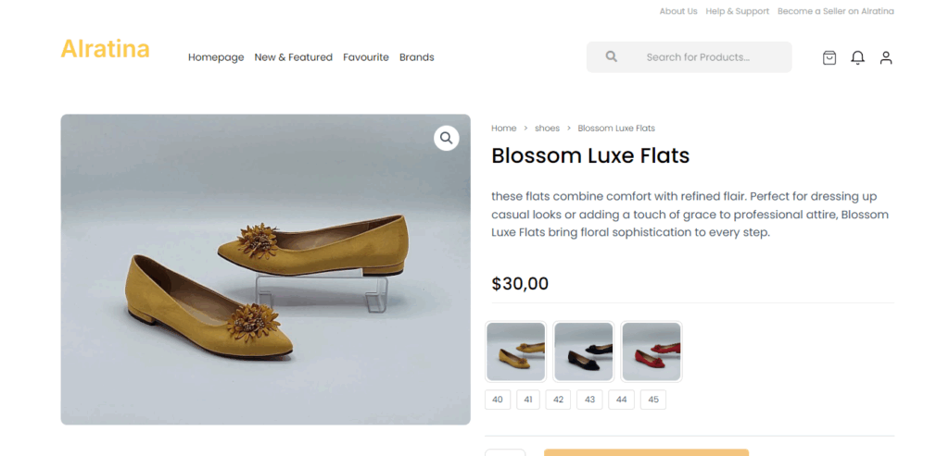949x456 pixels.
Task: Open the user account profile icon
Action: (886, 57)
